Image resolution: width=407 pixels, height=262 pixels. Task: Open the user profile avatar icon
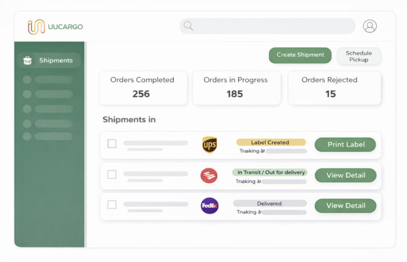click(369, 26)
